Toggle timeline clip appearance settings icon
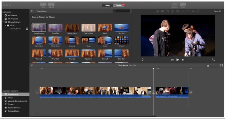 (x=221, y=65)
